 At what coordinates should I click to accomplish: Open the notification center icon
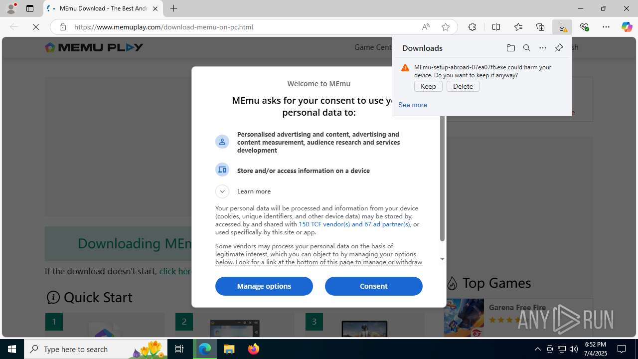[622, 349]
